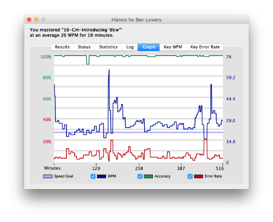The height and width of the screenshot is (222, 273).
Task: Click the '40%' axis label
Action: [x=47, y=120]
